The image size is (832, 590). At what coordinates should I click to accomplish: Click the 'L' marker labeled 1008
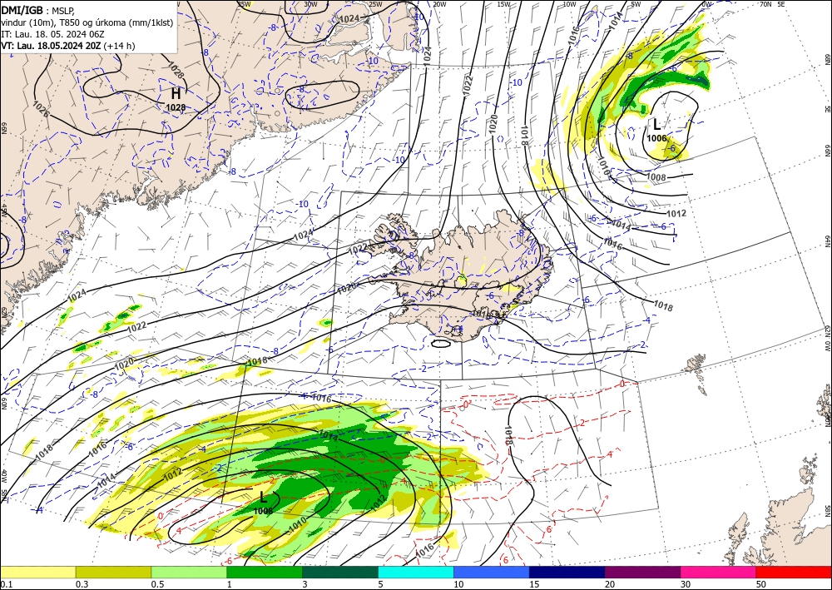[263, 497]
